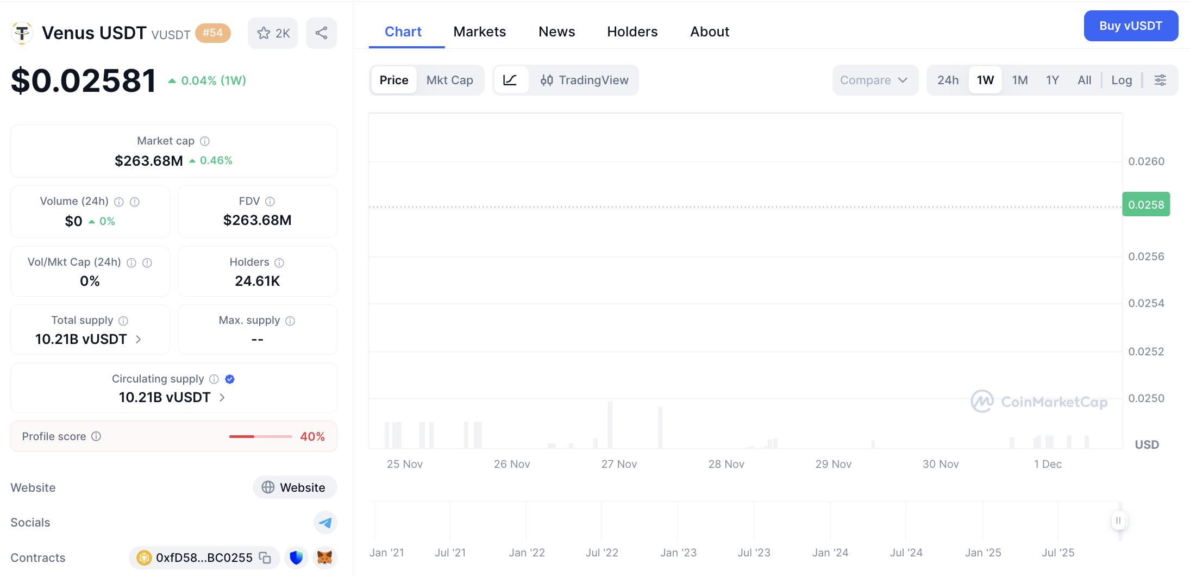Screen dimensions: 1190x576
Task: Click the MetaMask fox icon
Action: pyautogui.click(x=324, y=558)
